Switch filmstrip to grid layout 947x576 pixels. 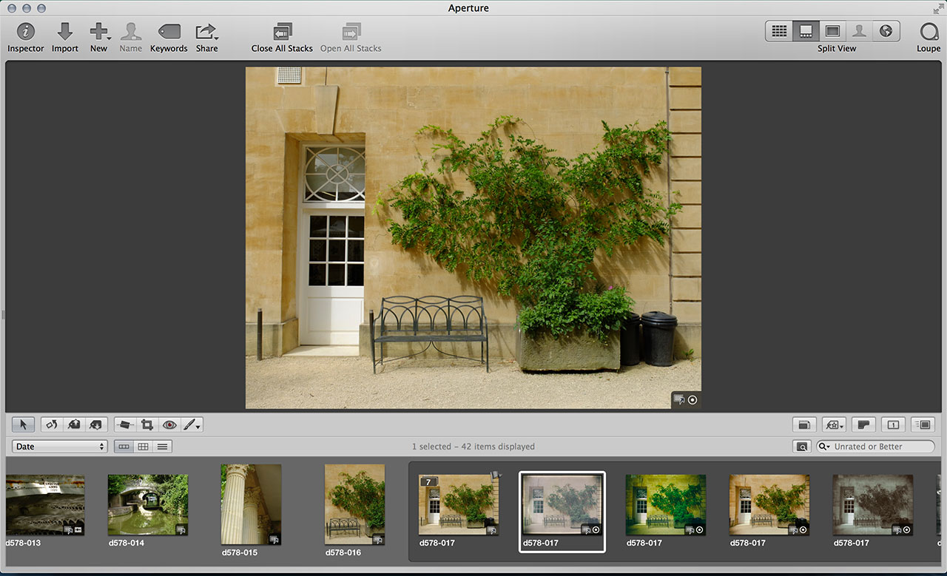click(x=142, y=446)
